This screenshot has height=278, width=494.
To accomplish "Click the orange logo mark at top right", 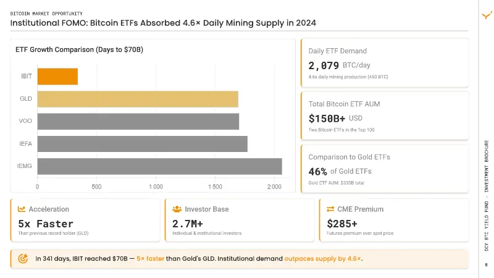I will [487, 15].
